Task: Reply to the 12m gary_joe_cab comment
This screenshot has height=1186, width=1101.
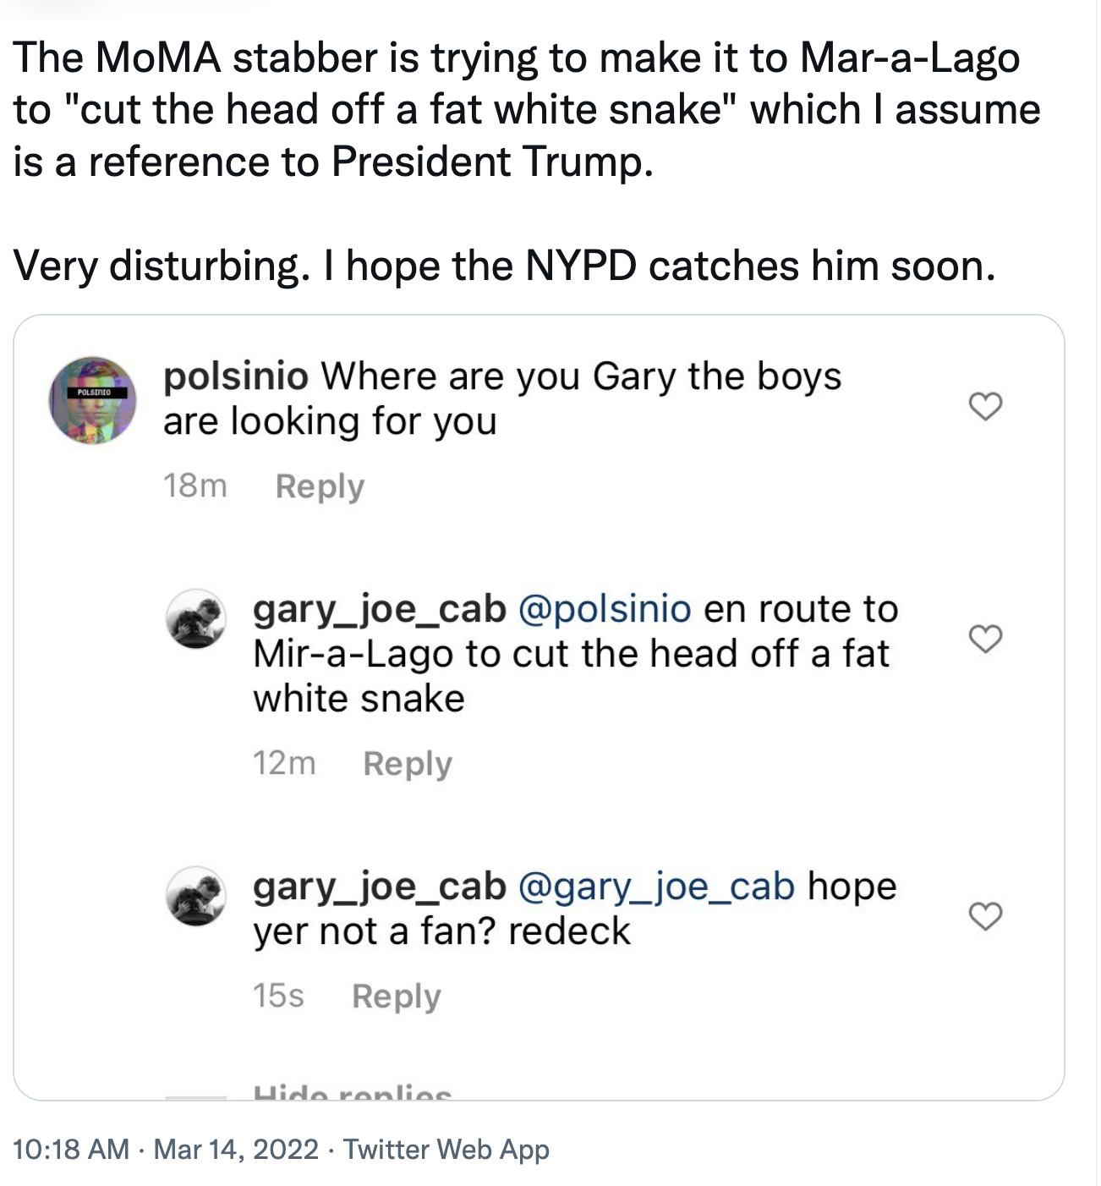Action: 408,764
